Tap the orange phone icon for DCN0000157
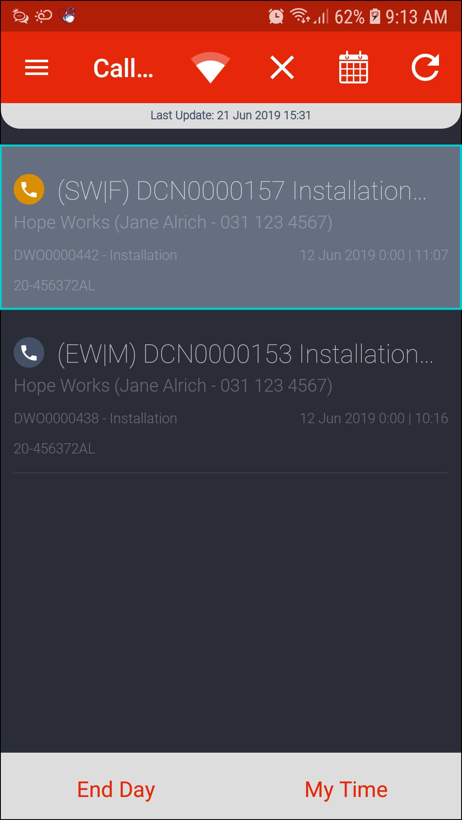This screenshot has height=820, width=462. [x=29, y=189]
